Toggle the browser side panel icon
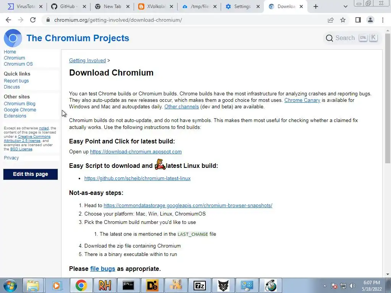This screenshot has height=293, width=391. click(x=358, y=20)
